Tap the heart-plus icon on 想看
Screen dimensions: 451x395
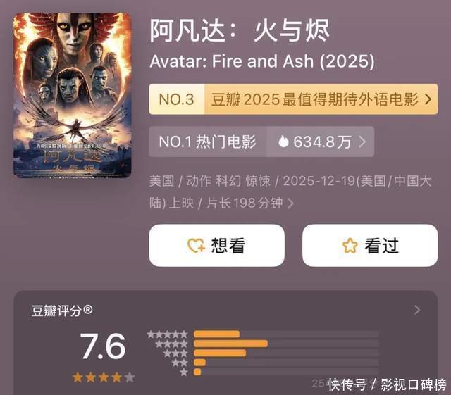pos(196,246)
